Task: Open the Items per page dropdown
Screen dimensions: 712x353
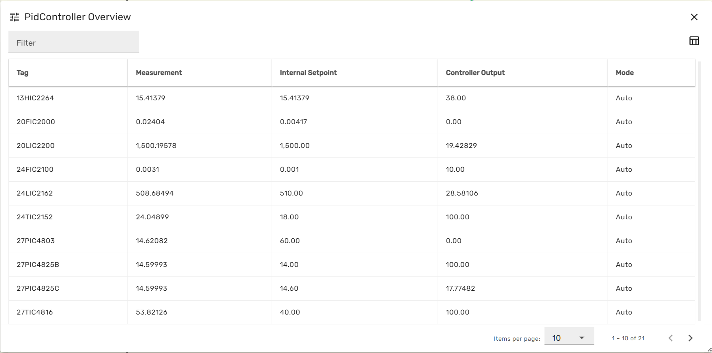Action: 569,338
